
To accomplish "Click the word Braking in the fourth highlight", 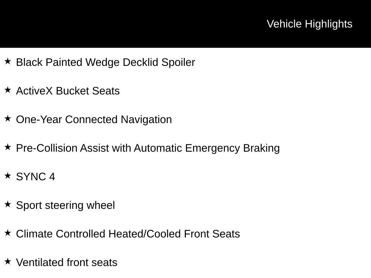I will 262,148.
